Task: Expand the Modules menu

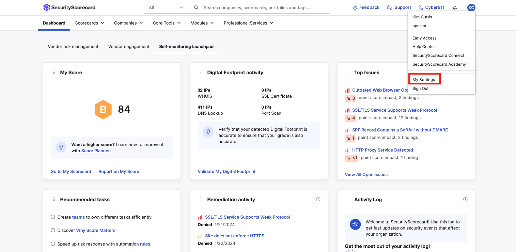Action: 202,23
